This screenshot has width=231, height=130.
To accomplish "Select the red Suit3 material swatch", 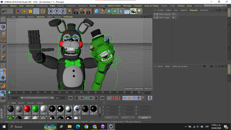I will point(27,109).
